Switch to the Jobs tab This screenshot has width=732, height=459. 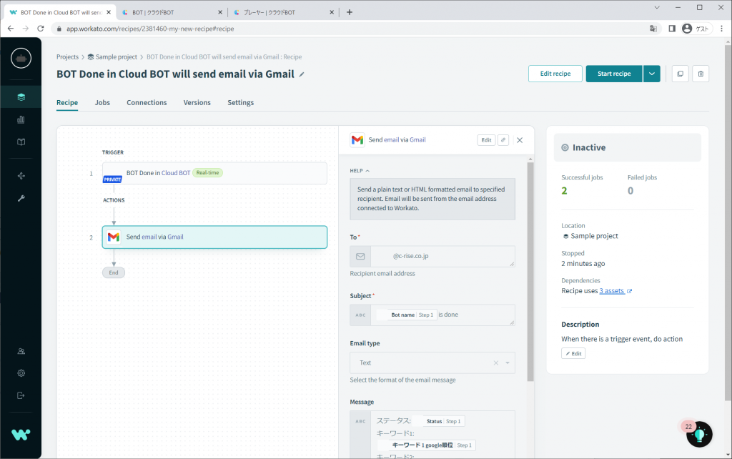(102, 103)
